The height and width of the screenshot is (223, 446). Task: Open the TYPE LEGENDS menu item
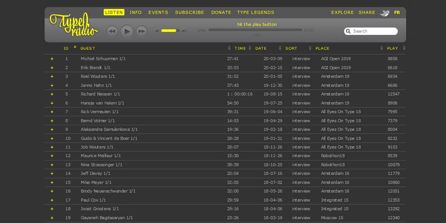(256, 12)
